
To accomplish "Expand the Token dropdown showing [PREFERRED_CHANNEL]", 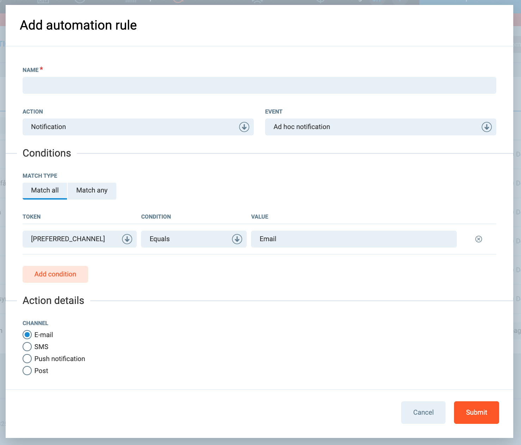I will click(74, 239).
